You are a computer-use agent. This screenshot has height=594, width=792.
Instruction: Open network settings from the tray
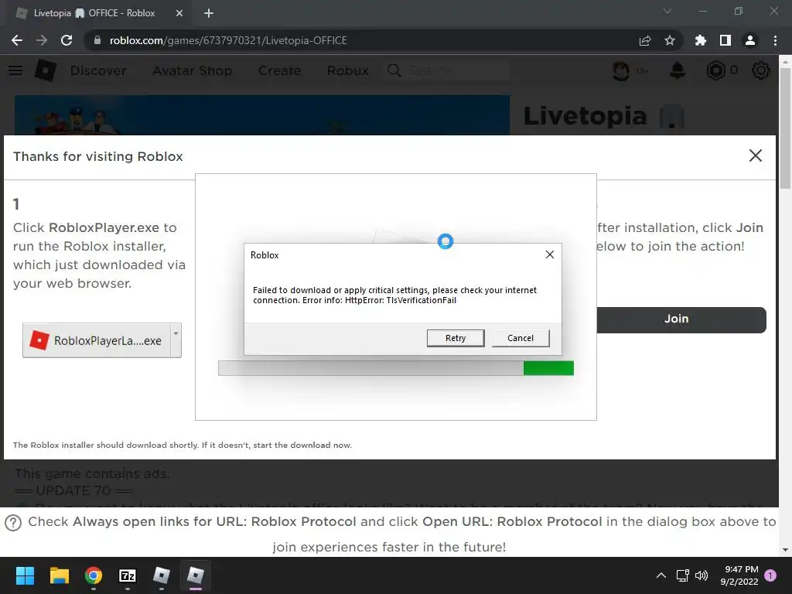pyautogui.click(x=682, y=575)
